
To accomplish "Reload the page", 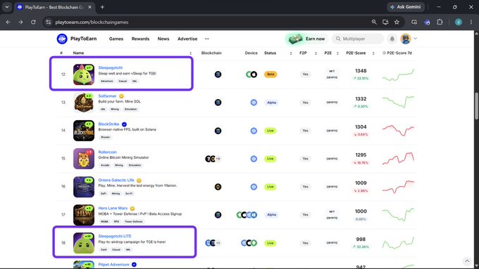I will click(x=33, y=22).
